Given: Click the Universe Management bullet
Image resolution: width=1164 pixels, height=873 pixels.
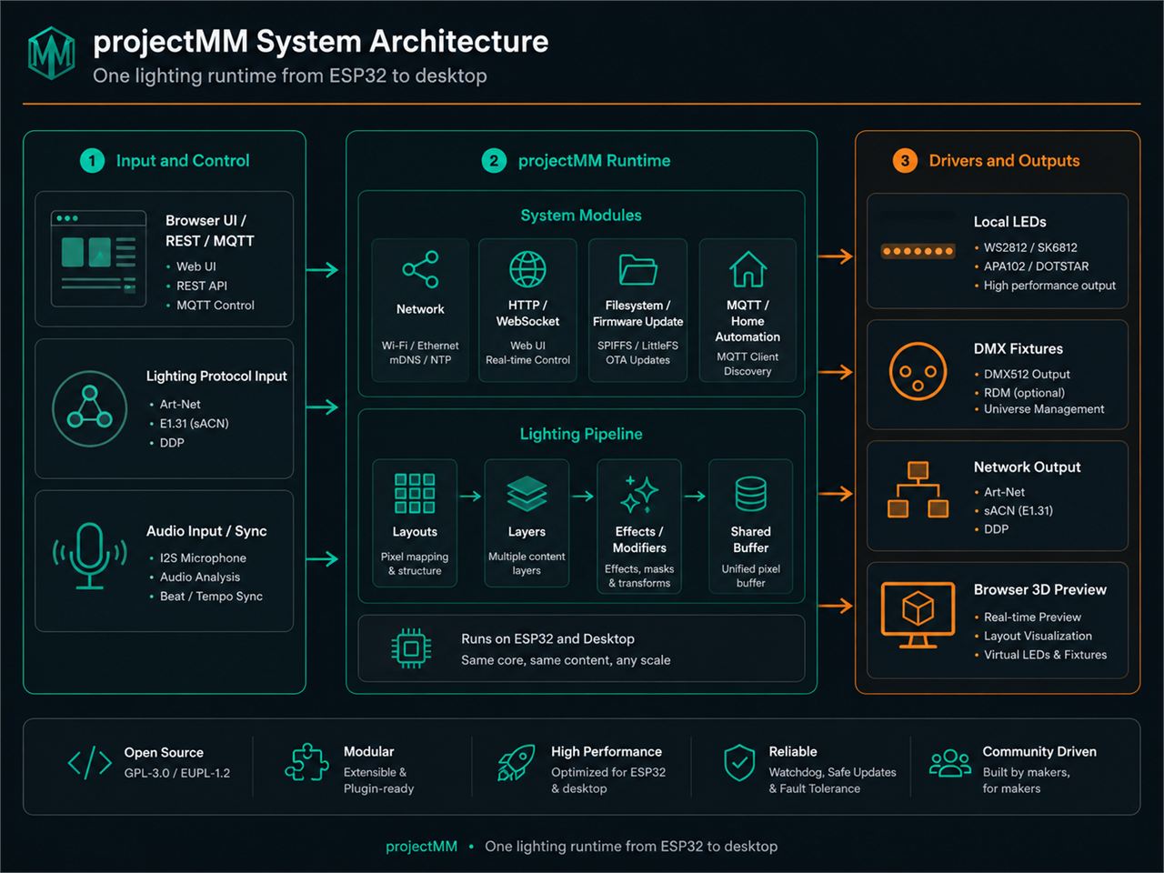Looking at the screenshot, I should 1044,409.
